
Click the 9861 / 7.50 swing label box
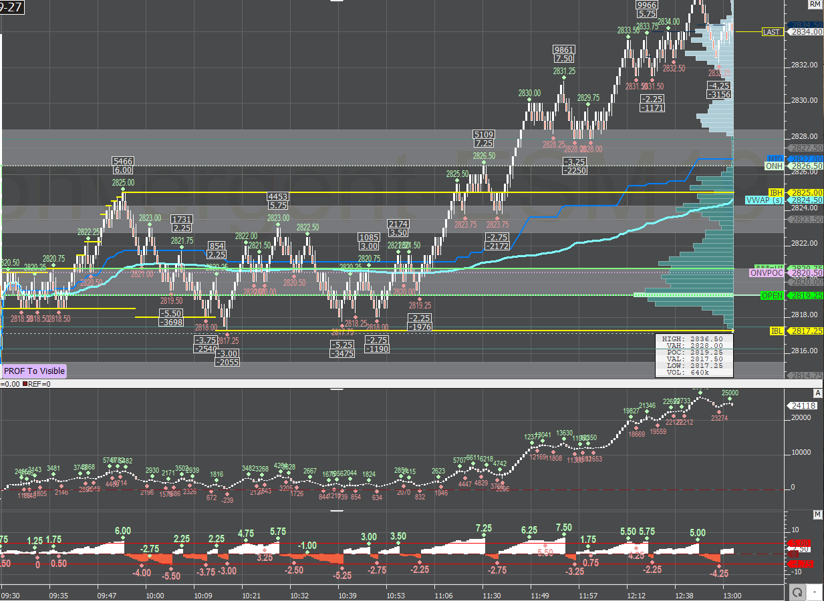point(564,54)
